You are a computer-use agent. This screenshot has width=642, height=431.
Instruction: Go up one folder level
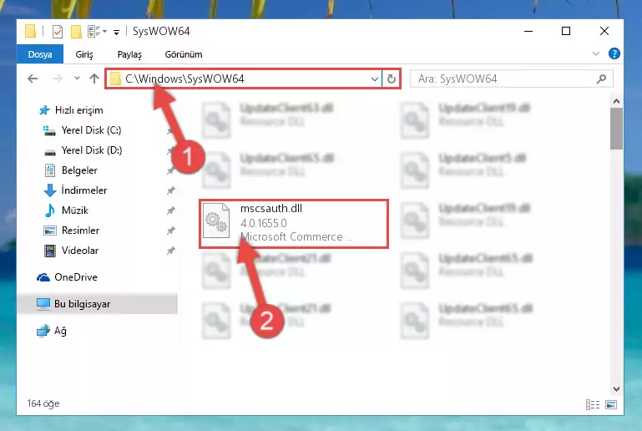[x=94, y=79]
